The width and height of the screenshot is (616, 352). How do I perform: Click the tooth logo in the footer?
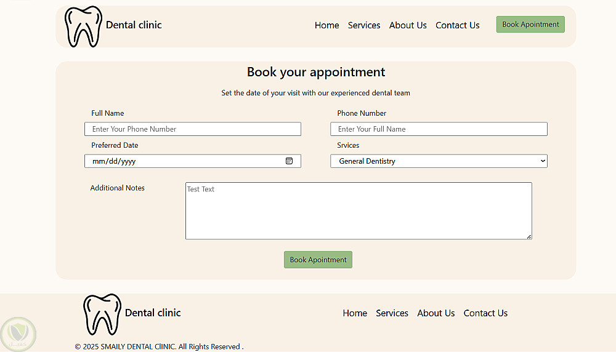click(102, 314)
